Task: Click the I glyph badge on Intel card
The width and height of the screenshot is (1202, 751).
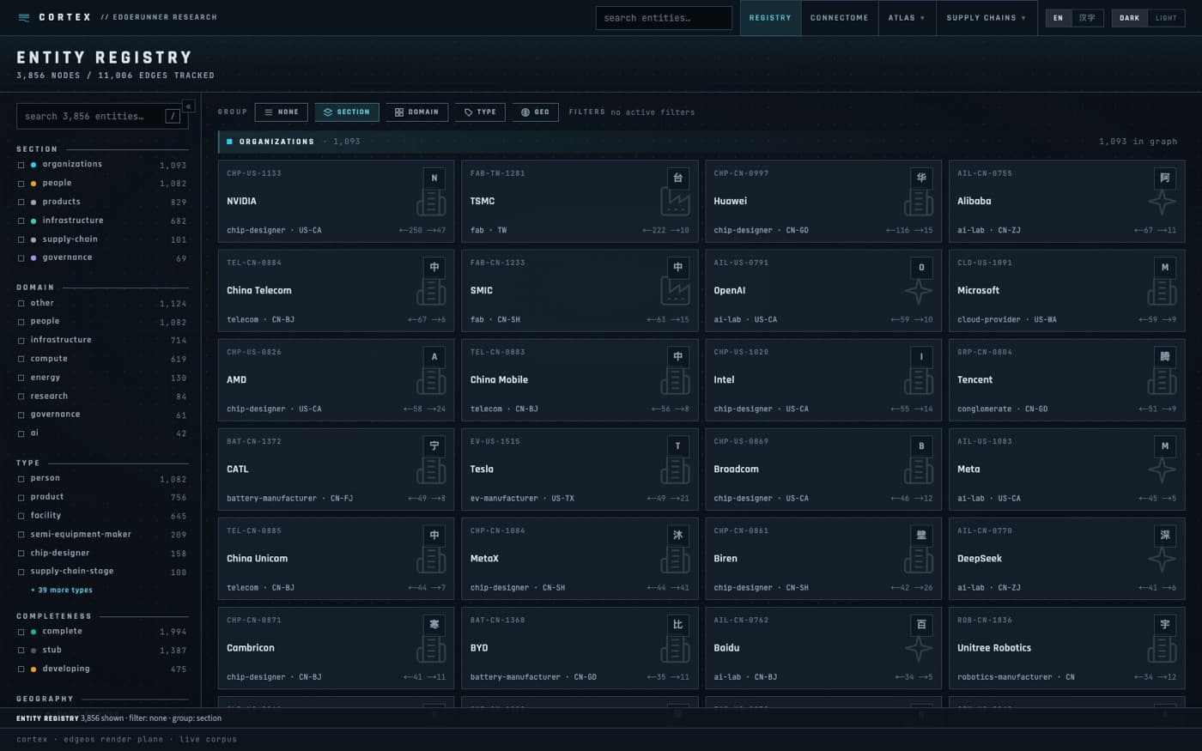Action: click(x=921, y=356)
